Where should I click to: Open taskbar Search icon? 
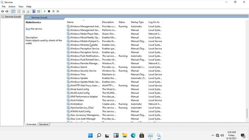point(99,135)
